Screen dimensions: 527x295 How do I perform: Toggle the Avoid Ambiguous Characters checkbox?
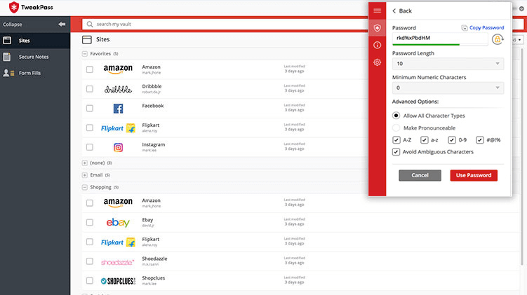coord(396,151)
